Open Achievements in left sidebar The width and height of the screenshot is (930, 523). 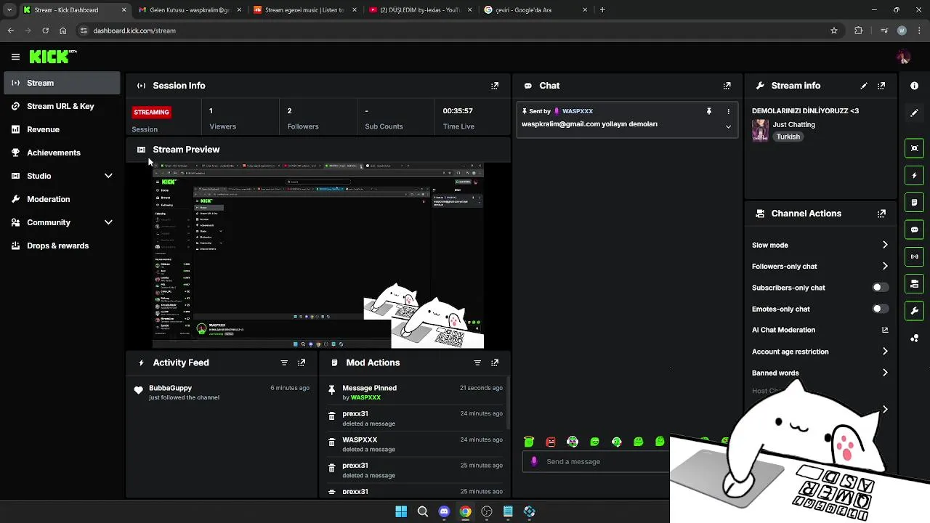pyautogui.click(x=62, y=153)
